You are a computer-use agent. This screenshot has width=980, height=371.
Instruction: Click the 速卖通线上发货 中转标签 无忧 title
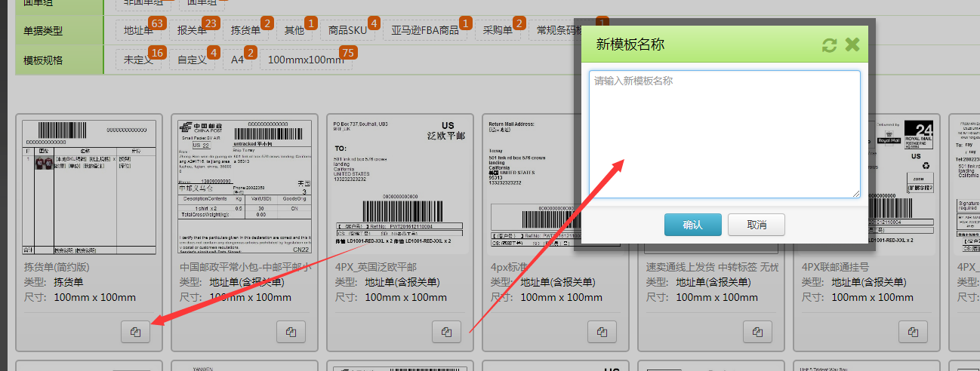712,267
